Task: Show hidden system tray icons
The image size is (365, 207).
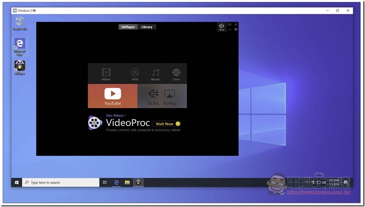Action: [307, 183]
